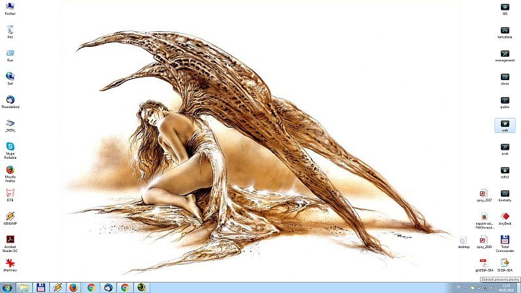Select the Skype Portable desktop icon
Screen dimensions: 521x293
click(x=10, y=150)
